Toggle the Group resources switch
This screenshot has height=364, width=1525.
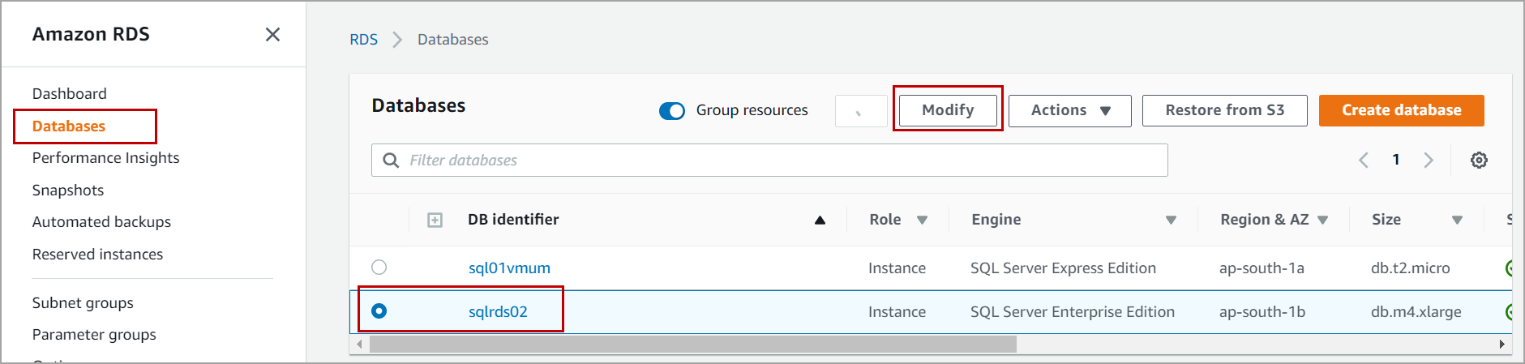point(672,111)
